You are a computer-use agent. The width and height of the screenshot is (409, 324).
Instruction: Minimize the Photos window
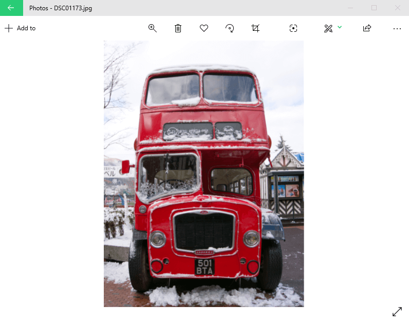350,8
